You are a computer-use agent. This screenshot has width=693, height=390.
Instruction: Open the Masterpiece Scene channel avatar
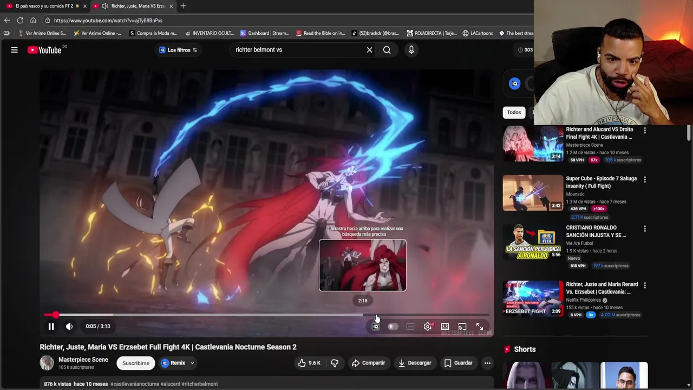click(47, 363)
